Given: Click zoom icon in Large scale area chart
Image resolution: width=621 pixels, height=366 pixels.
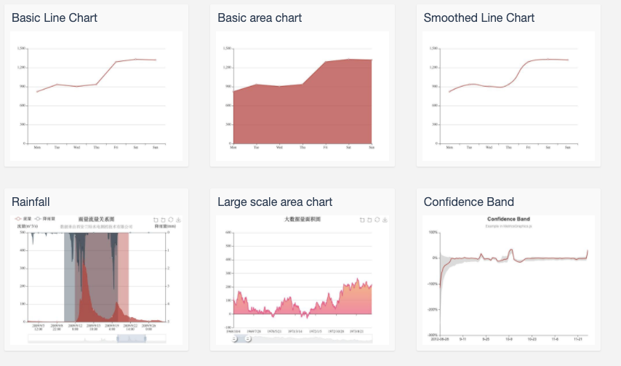Looking at the screenshot, I should (x=361, y=220).
